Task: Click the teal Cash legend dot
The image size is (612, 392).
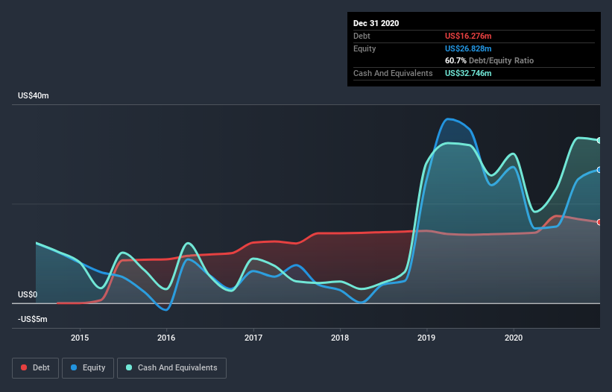Action: click(129, 367)
